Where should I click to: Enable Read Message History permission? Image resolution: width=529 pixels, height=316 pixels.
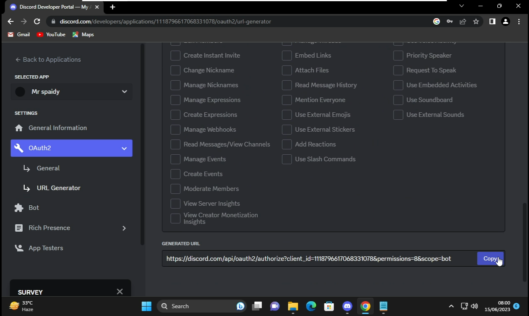287,85
